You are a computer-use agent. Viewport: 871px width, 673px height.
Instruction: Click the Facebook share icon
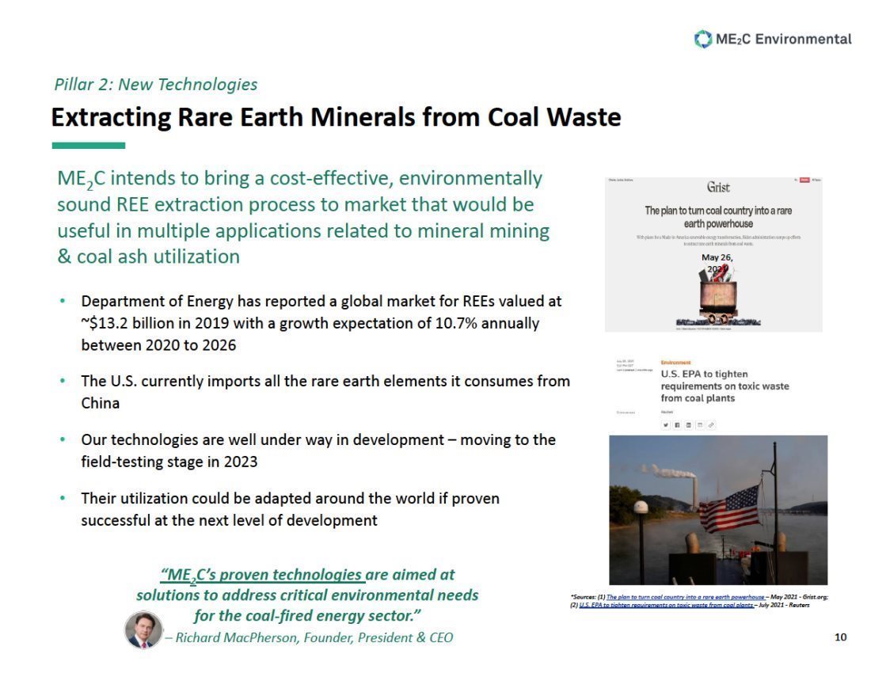677,425
